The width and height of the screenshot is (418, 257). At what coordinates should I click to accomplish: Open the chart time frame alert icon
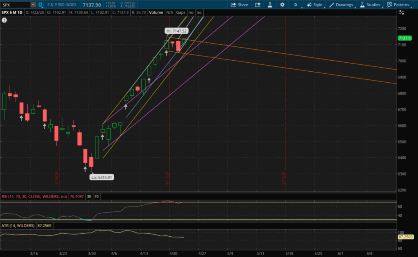click(x=258, y=5)
